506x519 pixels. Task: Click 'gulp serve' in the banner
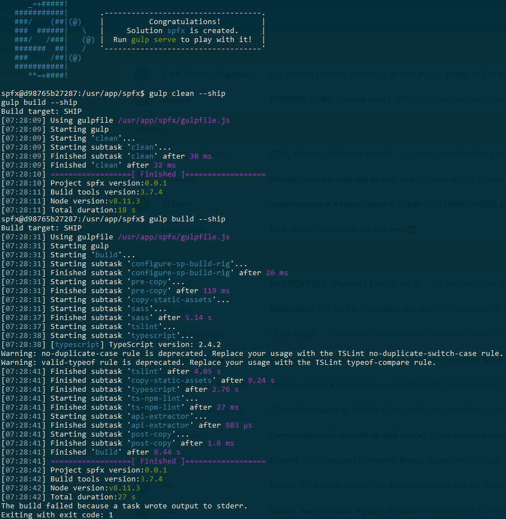153,40
